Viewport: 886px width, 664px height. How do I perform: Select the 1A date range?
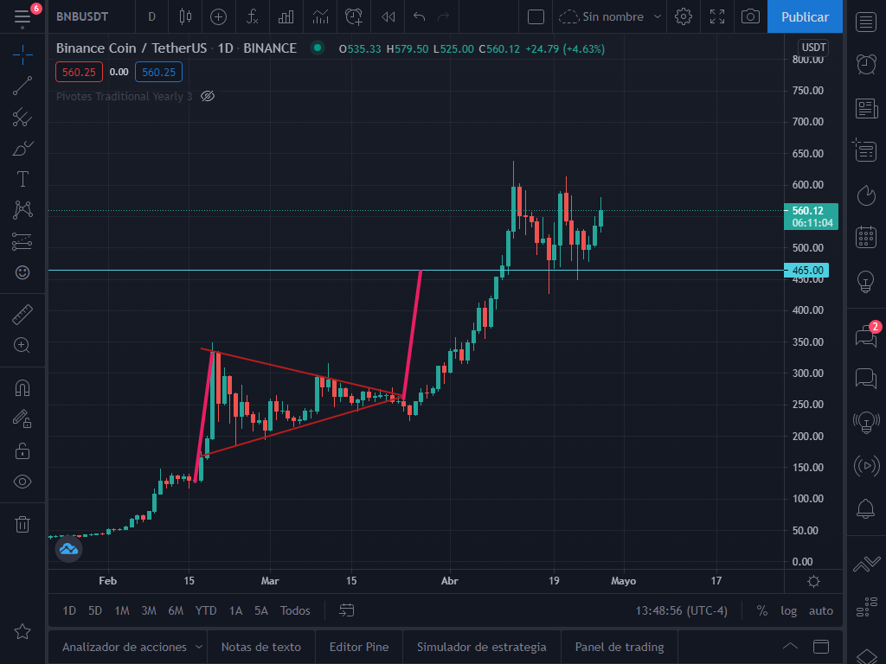point(235,611)
